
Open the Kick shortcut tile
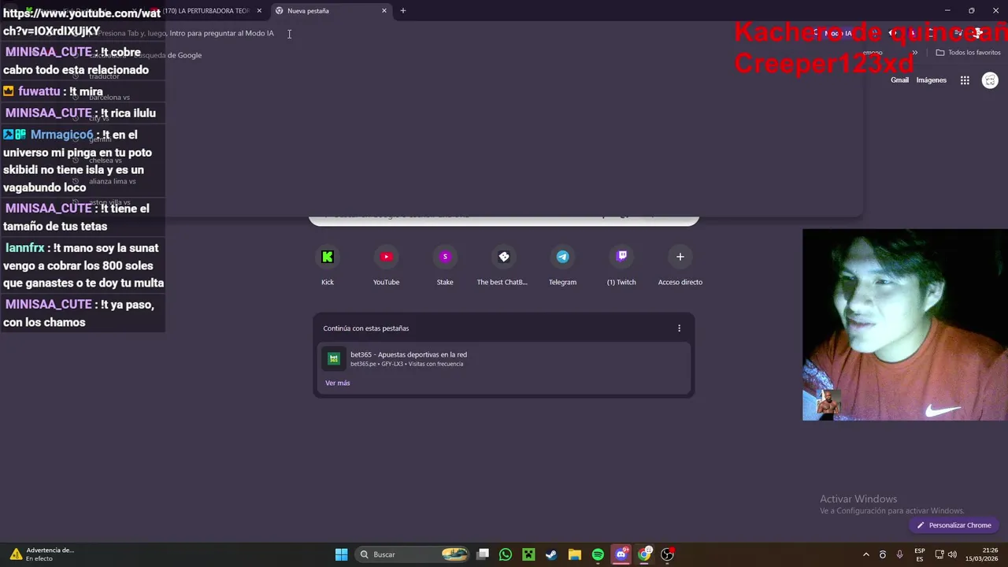(x=328, y=266)
